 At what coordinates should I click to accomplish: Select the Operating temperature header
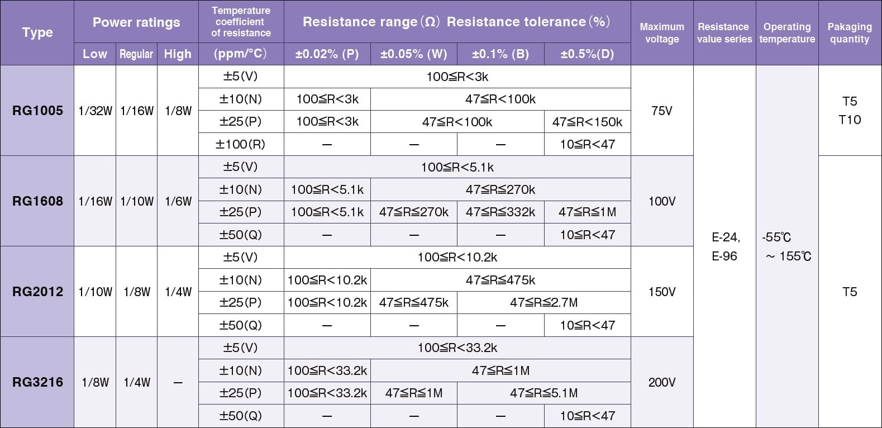click(787, 32)
